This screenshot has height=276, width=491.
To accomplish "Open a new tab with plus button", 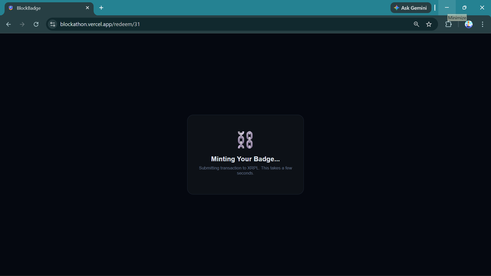I will pyautogui.click(x=101, y=8).
